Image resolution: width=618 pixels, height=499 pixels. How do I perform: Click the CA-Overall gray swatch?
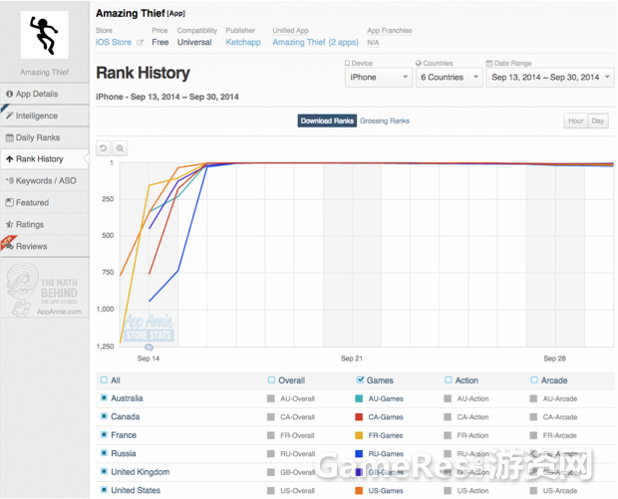click(271, 417)
